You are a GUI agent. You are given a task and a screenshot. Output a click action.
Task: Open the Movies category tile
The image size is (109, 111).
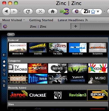point(38,68)
